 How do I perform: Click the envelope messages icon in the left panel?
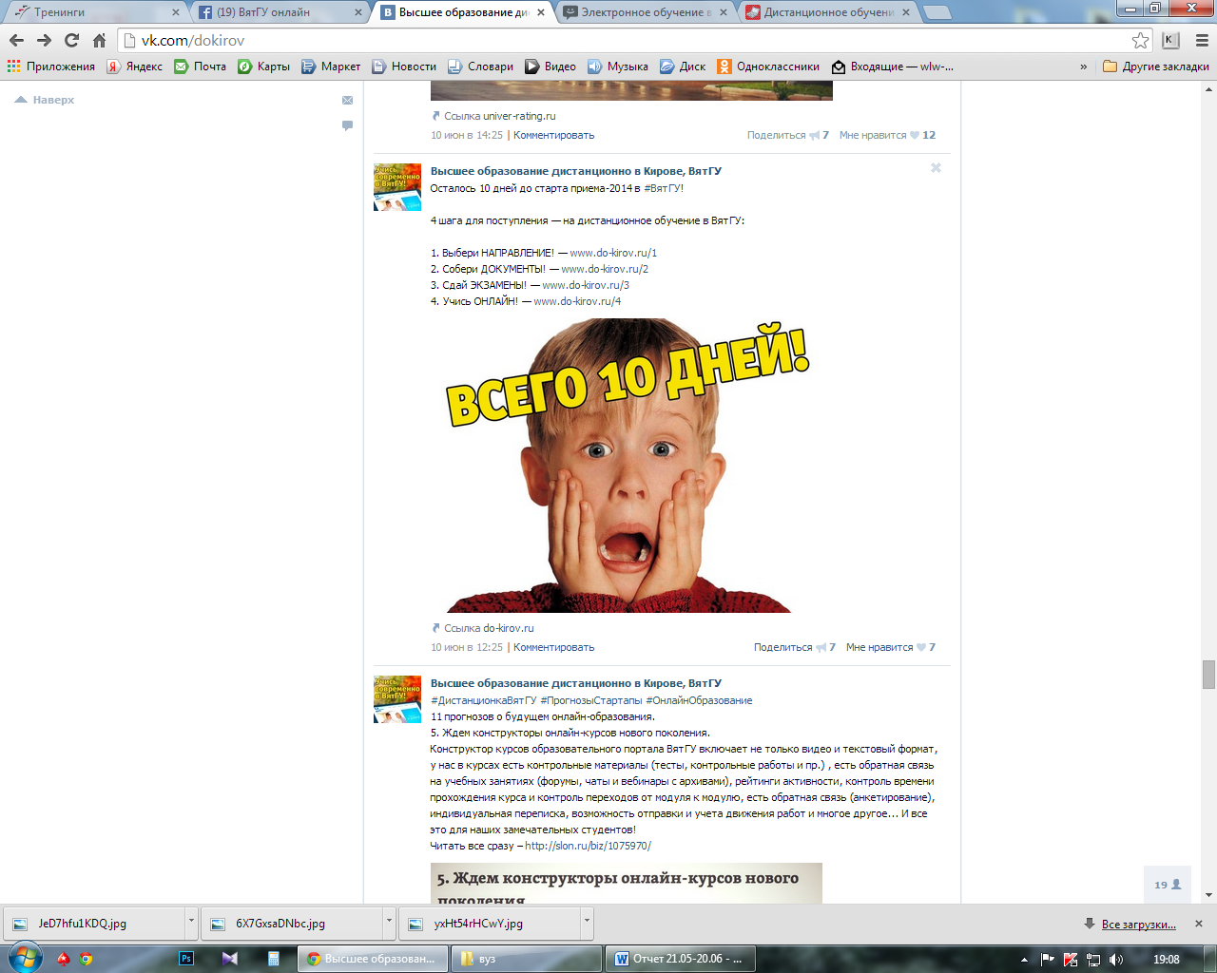(x=347, y=100)
